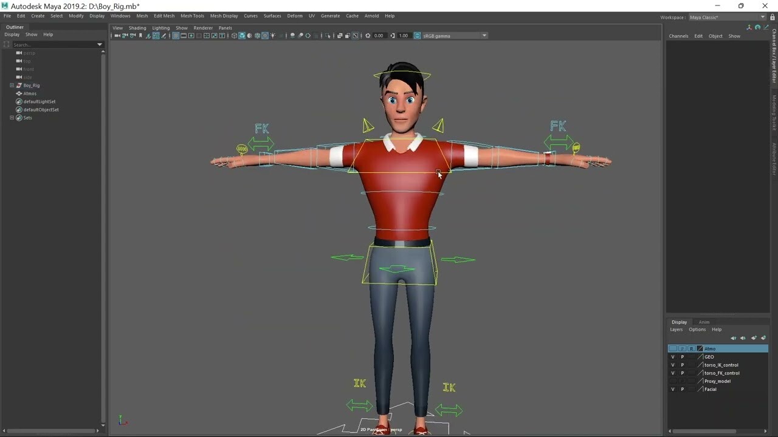This screenshot has height=437, width=778.
Task: Switch to the Anim tab in layer editor
Action: click(x=704, y=322)
